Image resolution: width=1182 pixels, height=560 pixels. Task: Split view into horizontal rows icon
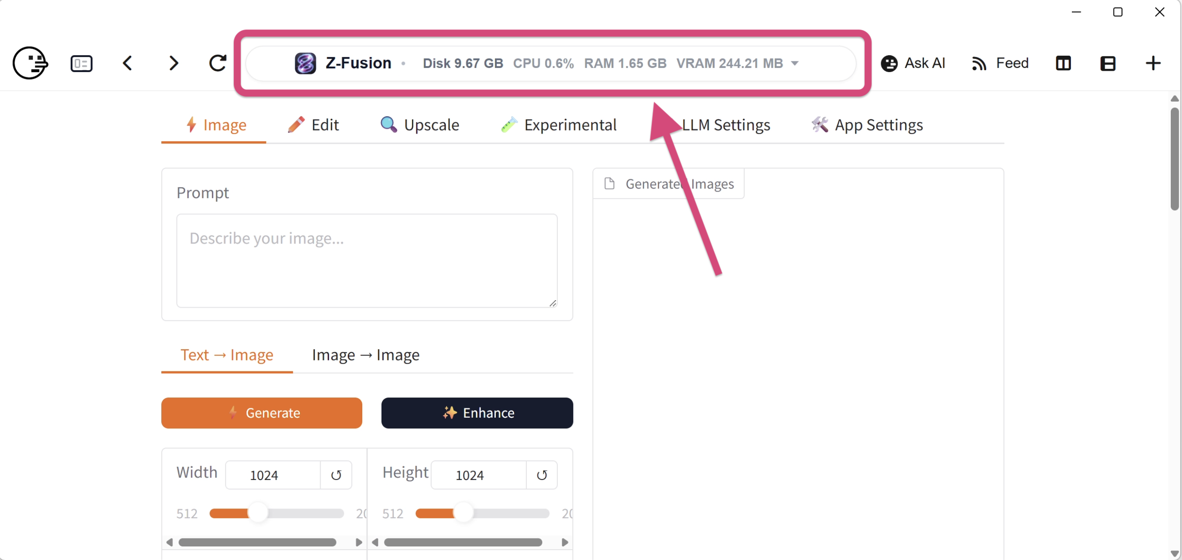point(1108,63)
